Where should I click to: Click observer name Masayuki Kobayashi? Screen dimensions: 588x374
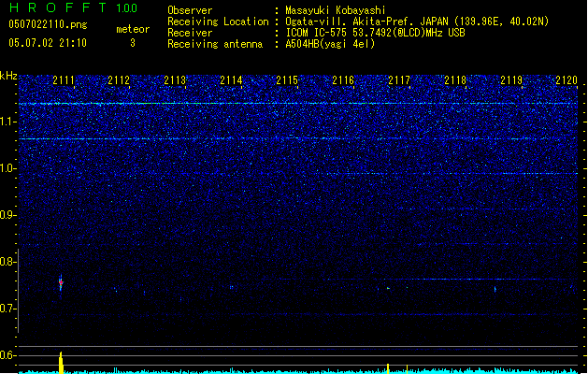(336, 10)
